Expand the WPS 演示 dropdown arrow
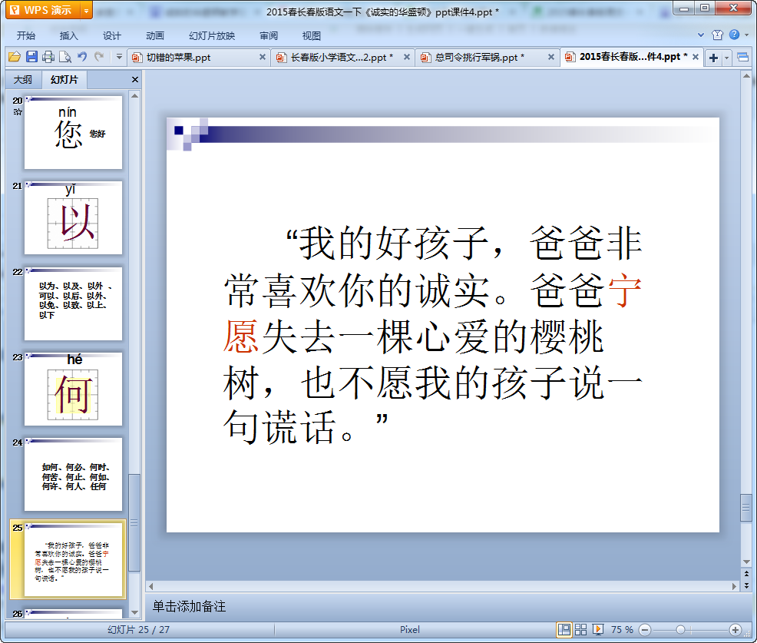Image resolution: width=757 pixels, height=643 pixels. [x=86, y=10]
